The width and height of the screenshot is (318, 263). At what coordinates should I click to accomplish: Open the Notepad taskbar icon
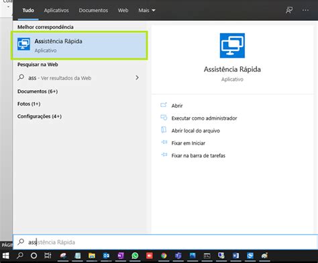point(78,256)
